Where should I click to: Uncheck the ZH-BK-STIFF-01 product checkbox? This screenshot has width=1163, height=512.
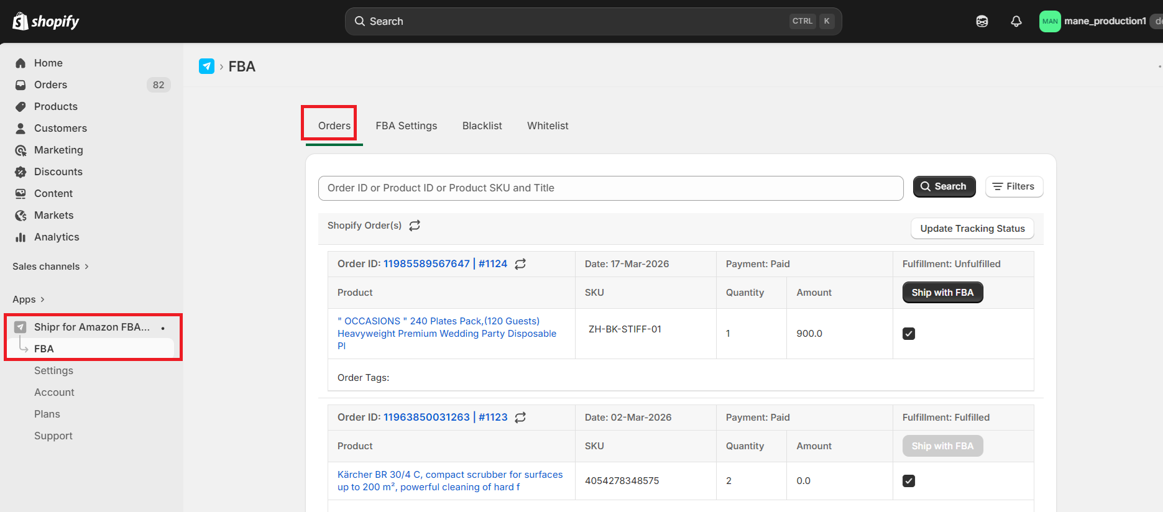point(909,334)
